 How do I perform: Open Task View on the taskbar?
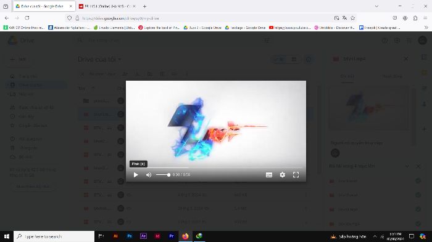click(x=101, y=236)
